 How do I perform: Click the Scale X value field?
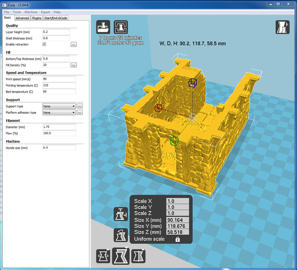[178, 201]
